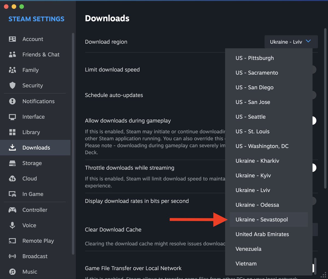
Task: Click the Downloads page heading
Action: (x=107, y=18)
